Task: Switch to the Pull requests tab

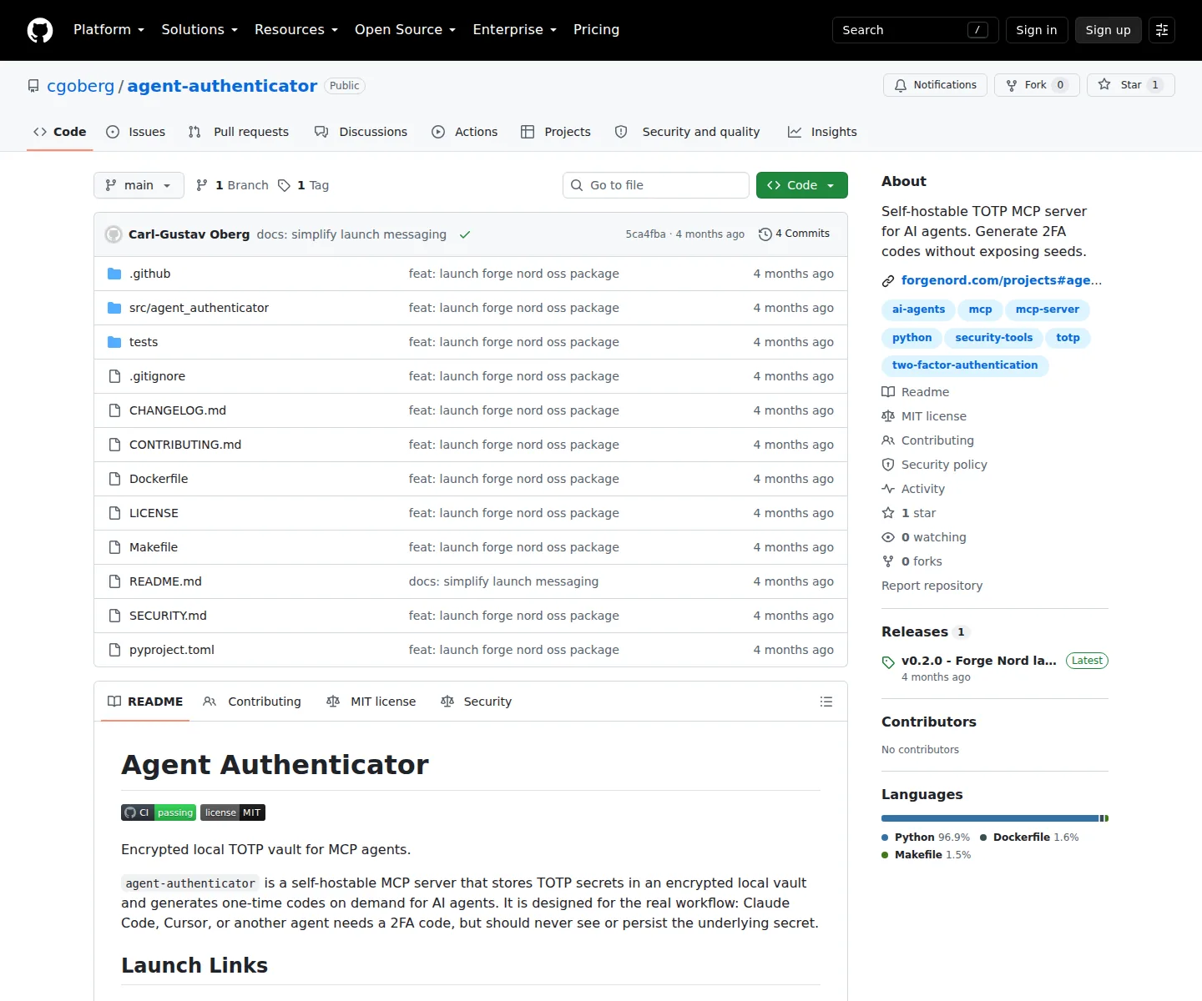Action: [x=239, y=132]
